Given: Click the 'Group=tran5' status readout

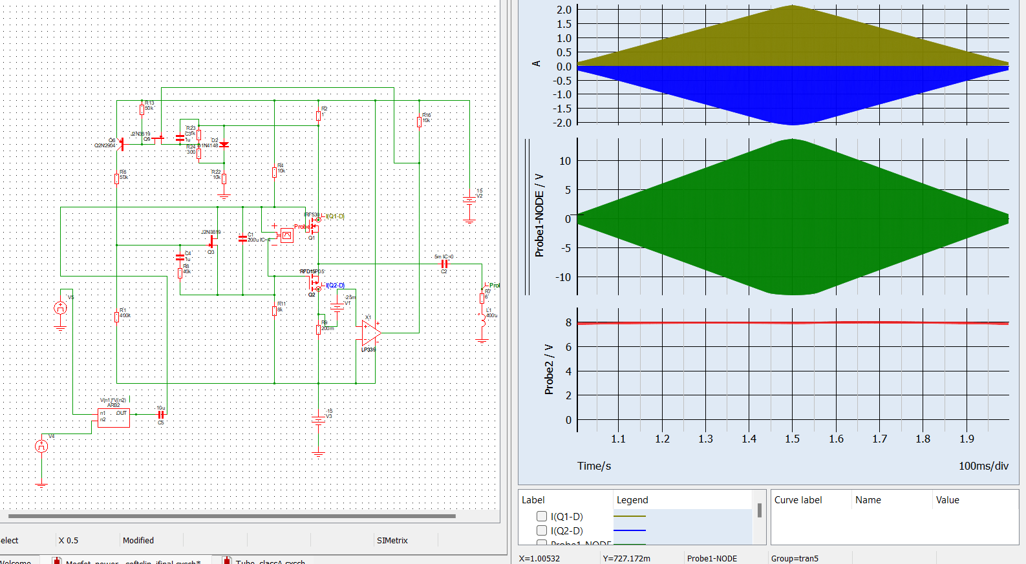Looking at the screenshot, I should click(x=795, y=559).
